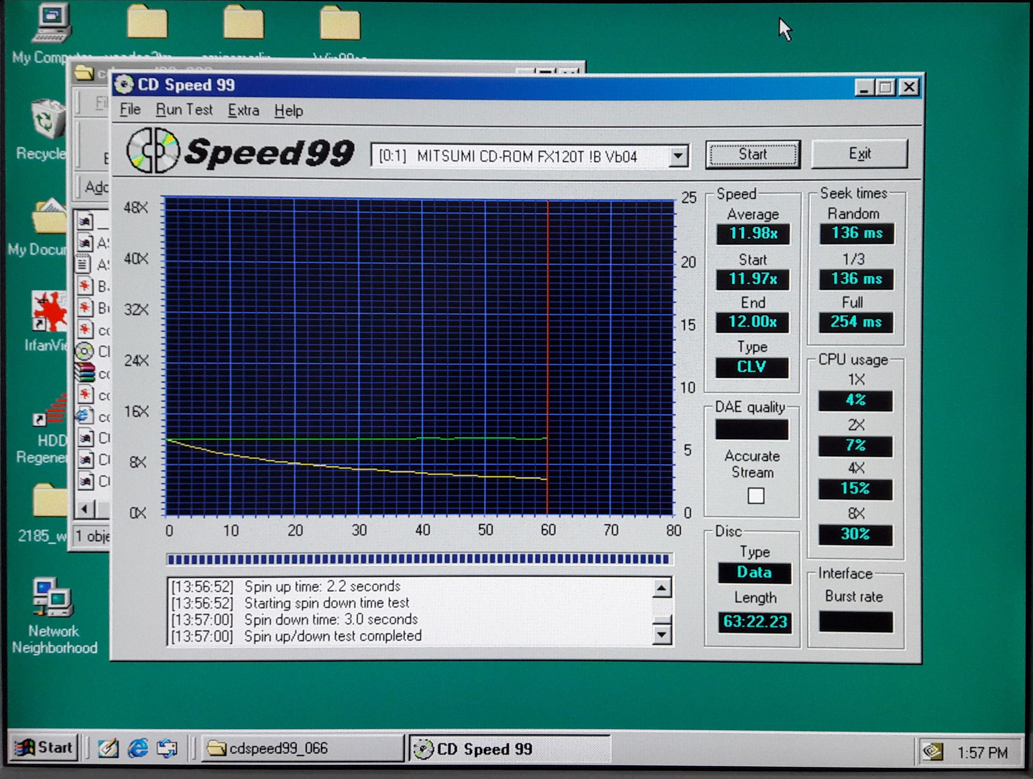The image size is (1033, 779).
Task: Open the Extra menu
Action: coord(243,111)
